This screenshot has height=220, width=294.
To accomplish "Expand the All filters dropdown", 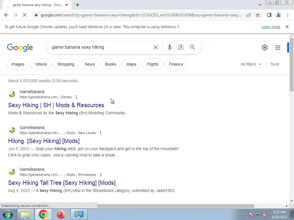I will [x=251, y=64].
